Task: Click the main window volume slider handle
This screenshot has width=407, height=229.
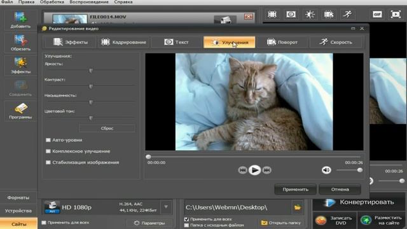Action: click(402, 181)
